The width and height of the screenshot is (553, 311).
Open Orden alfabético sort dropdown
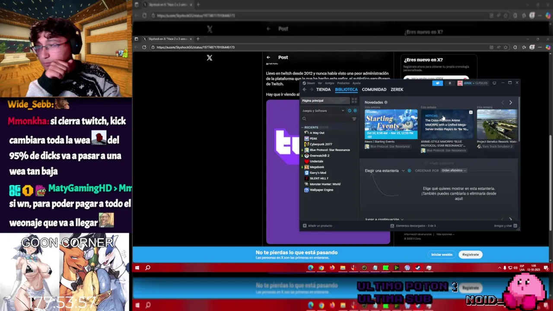pyautogui.click(x=454, y=171)
